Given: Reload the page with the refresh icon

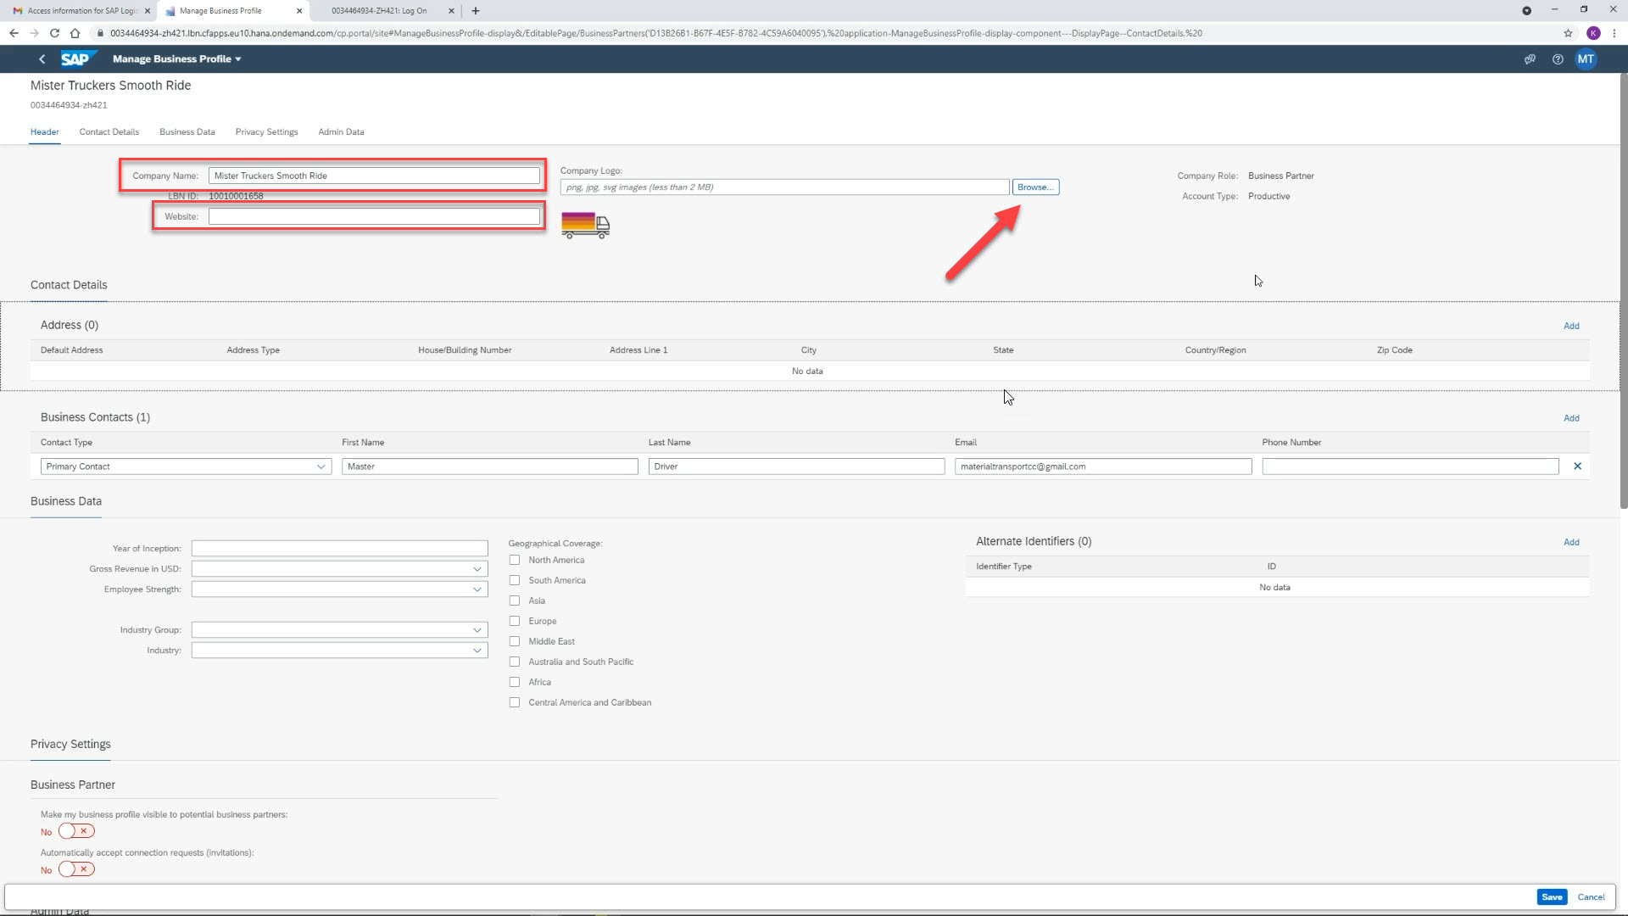Looking at the screenshot, I should [x=54, y=33].
